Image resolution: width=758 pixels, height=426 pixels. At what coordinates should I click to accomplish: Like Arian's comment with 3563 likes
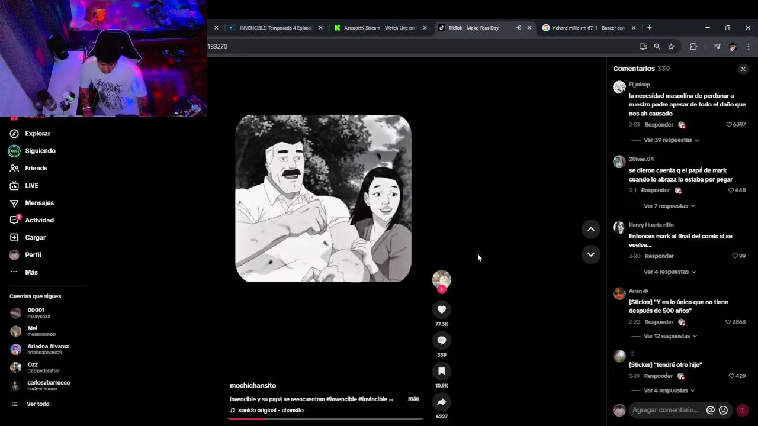pyautogui.click(x=728, y=322)
